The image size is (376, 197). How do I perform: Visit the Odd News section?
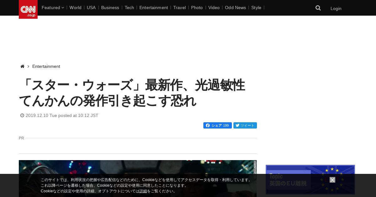[235, 8]
